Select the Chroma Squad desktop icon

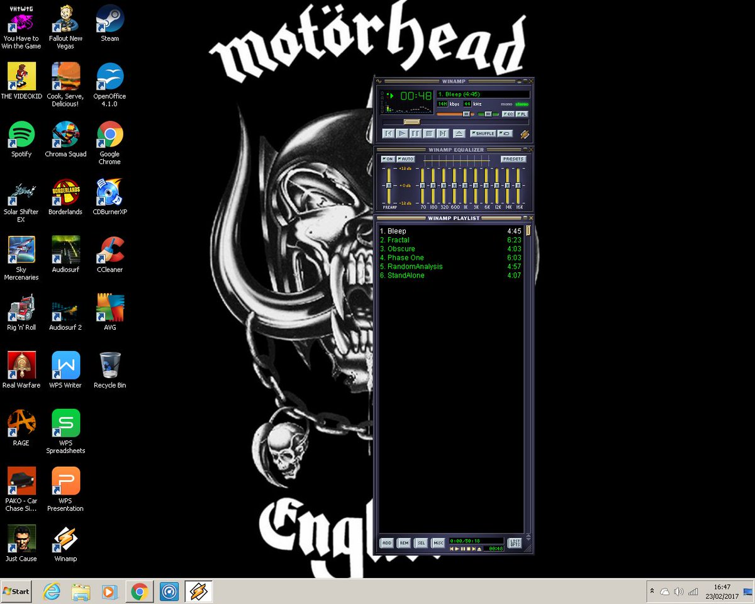point(65,139)
